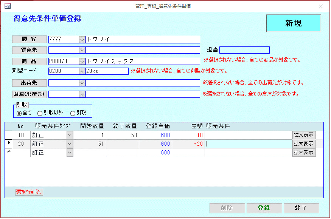Screen dimensions: 331x219
Task: Choose the 引取以外 radio option
Action: point(40,113)
